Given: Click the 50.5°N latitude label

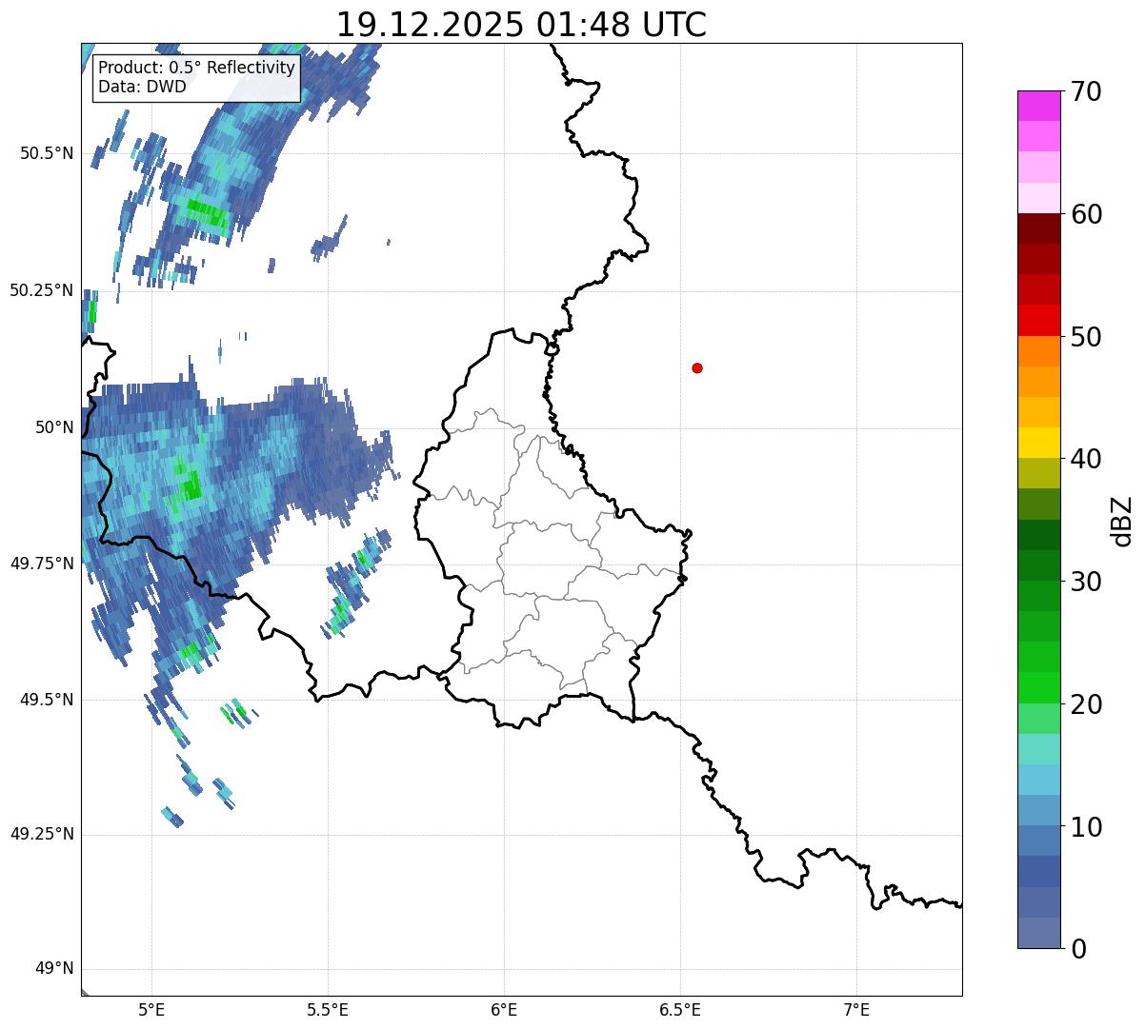Looking at the screenshot, I should (x=47, y=153).
